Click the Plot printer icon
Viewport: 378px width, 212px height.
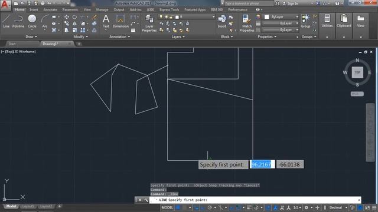point(43,4)
